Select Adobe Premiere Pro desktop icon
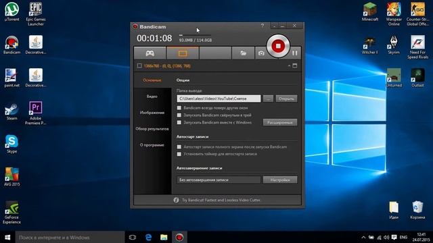 click(x=36, y=113)
